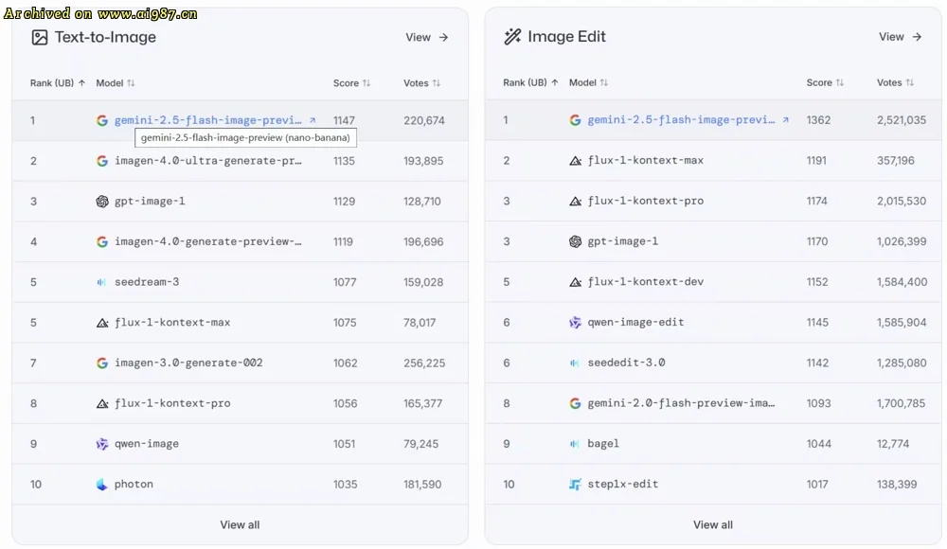Select the bagel model name
Viewport: 947px width, 549px height.
coord(603,443)
